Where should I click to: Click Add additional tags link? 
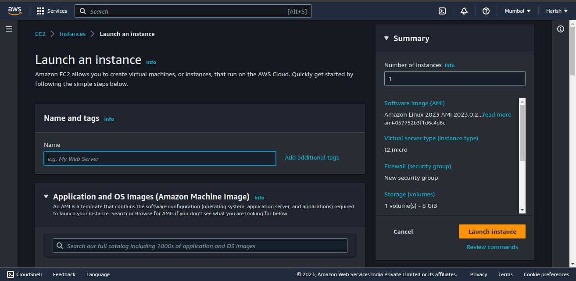click(312, 157)
